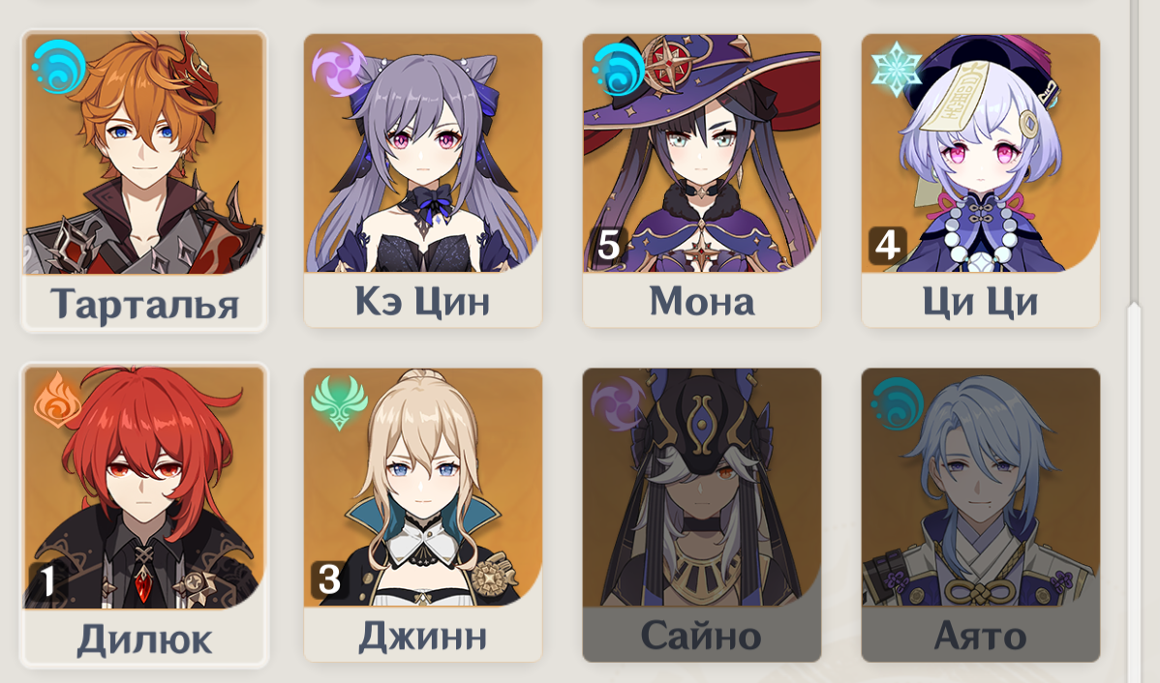Click the Electro element icon on Кэ Цин
The height and width of the screenshot is (683, 1160).
338,70
